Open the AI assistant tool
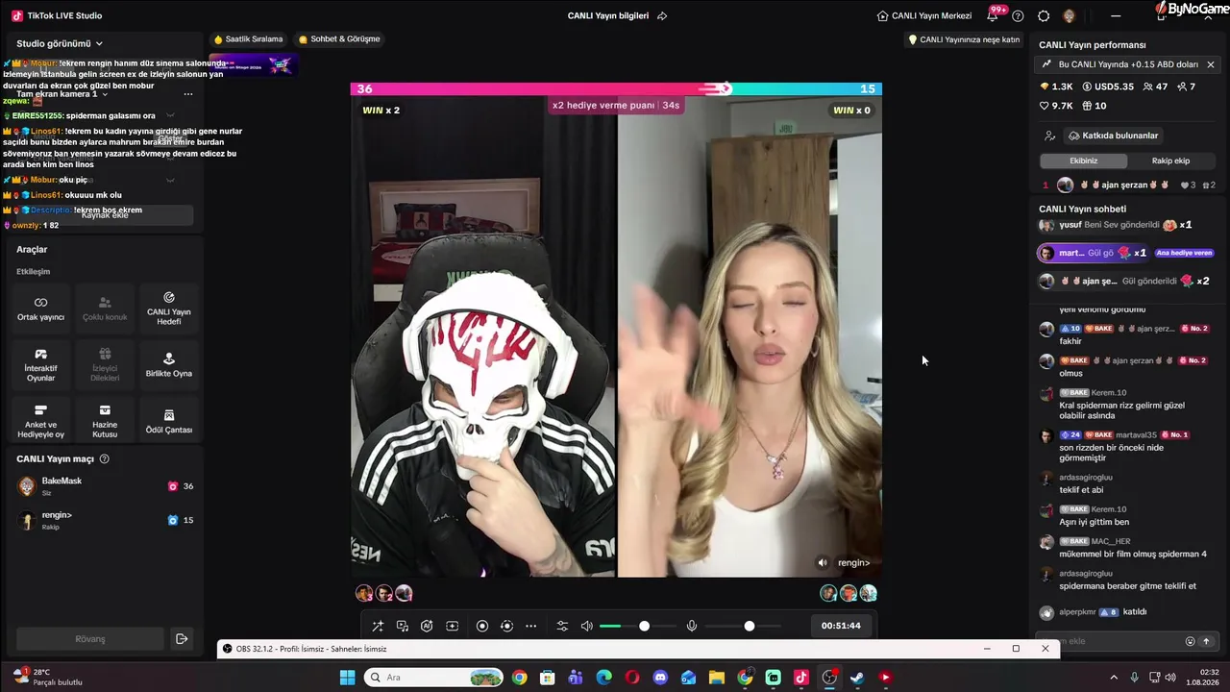This screenshot has width=1230, height=692. coord(427,626)
